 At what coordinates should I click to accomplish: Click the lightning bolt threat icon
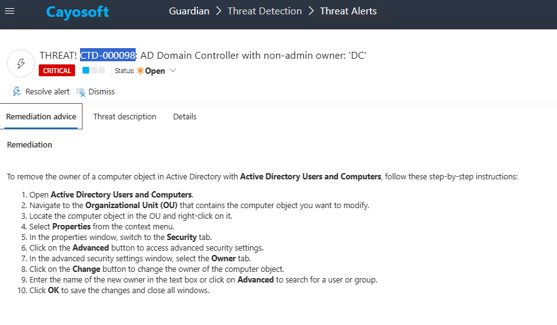pos(20,63)
